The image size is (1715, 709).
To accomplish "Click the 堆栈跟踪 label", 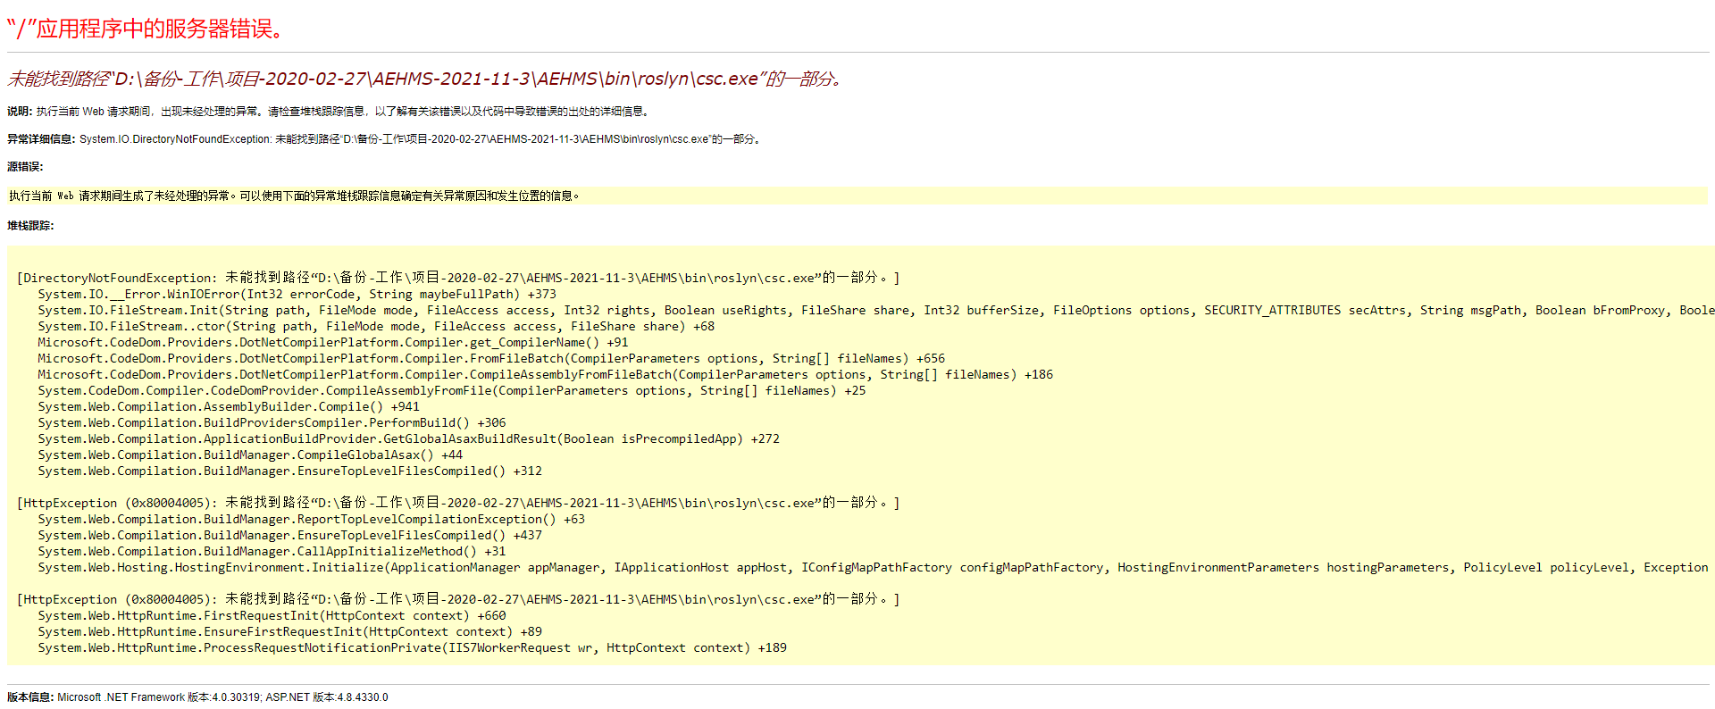I will 30,226.
